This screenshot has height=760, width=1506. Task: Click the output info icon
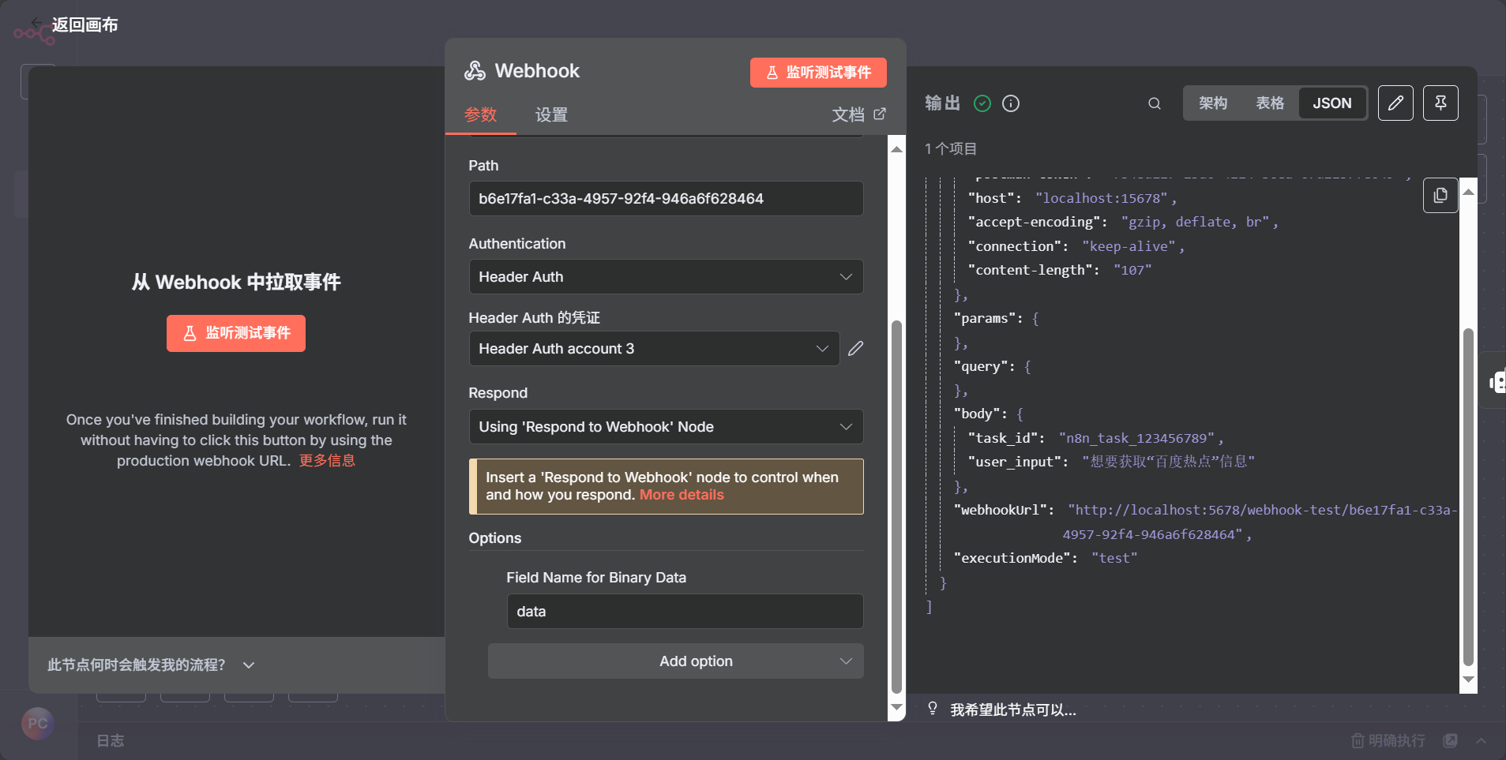tap(1011, 103)
